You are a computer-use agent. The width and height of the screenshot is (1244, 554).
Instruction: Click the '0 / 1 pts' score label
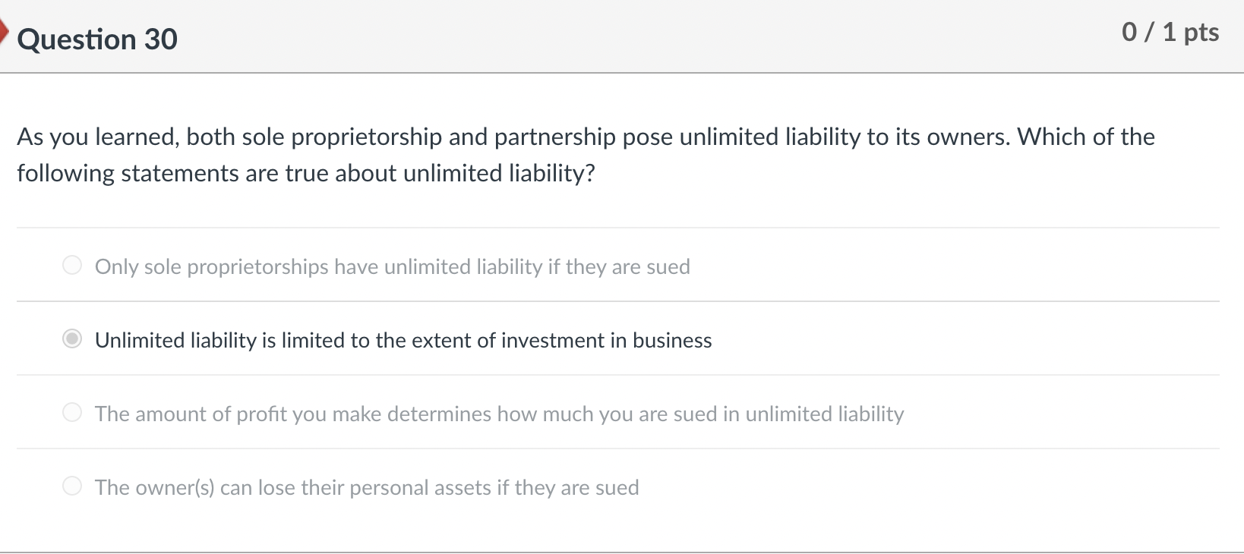[1169, 32]
